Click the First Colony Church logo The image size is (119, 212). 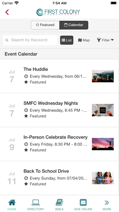click(58, 12)
